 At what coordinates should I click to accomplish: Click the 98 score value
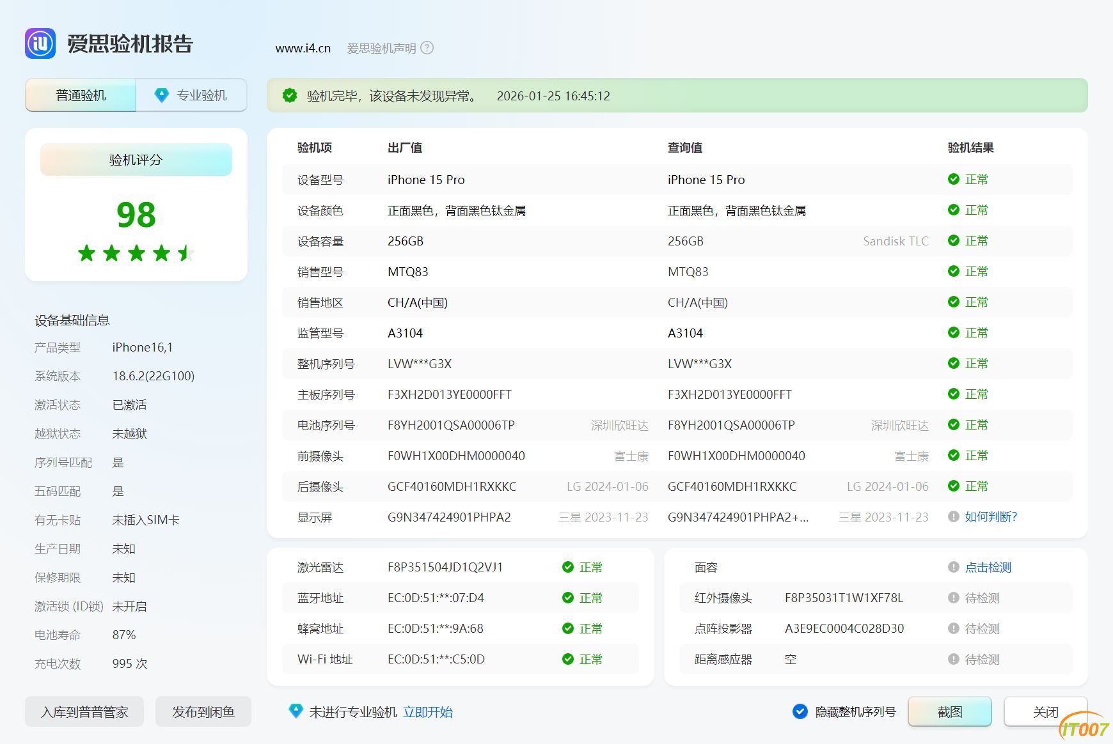(x=136, y=215)
